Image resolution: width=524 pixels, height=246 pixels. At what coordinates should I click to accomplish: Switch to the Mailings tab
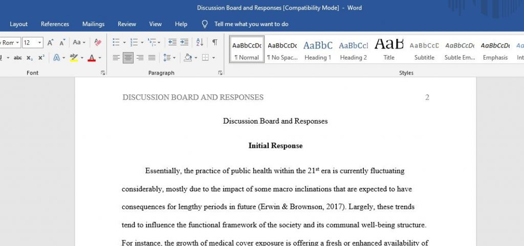tap(93, 24)
